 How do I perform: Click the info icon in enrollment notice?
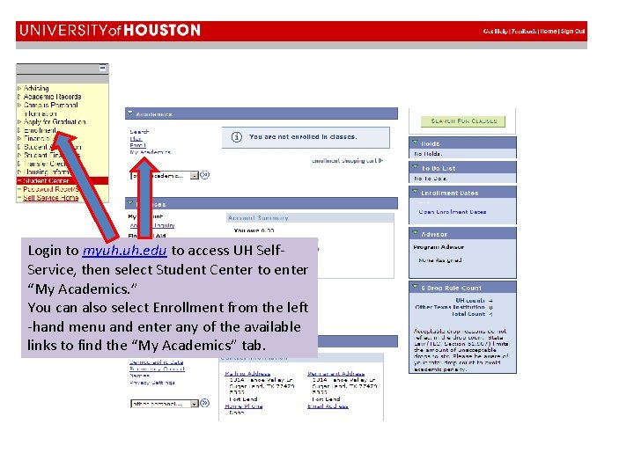click(237, 137)
